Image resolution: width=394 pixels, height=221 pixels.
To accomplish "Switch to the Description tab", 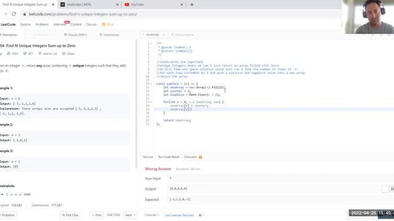I will coord(9,35).
